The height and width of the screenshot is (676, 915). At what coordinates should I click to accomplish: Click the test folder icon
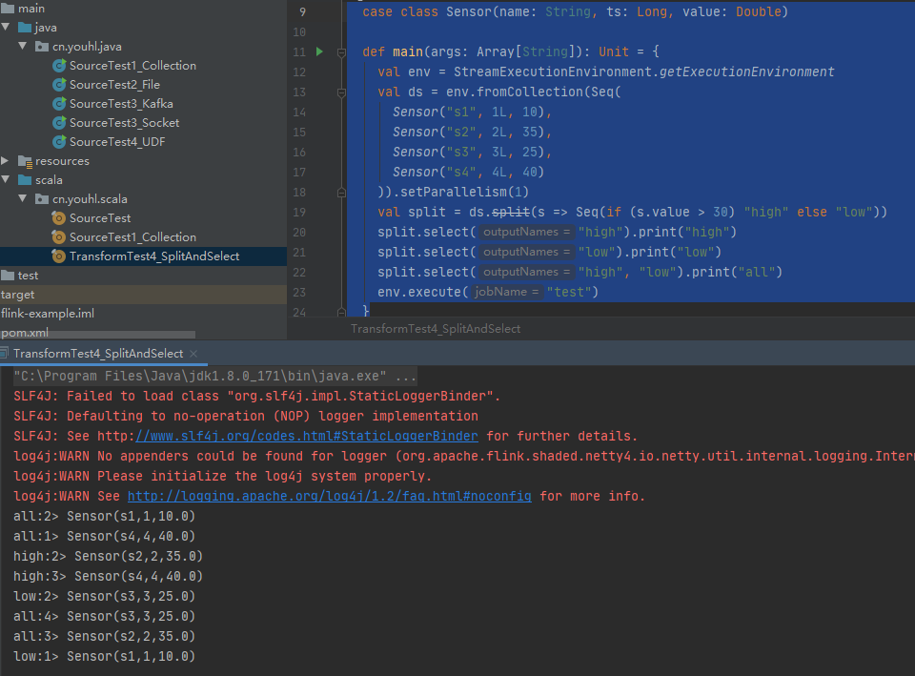(8, 275)
